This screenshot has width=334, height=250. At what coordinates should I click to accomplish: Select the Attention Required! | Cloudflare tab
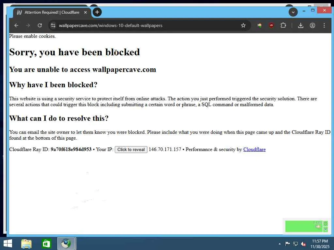tap(52, 12)
